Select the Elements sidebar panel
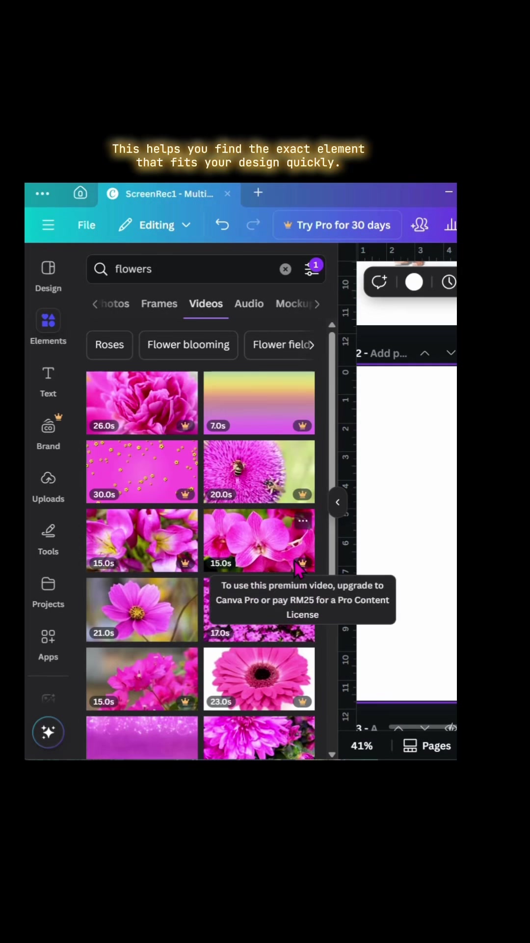Viewport: 530px width, 943px height. click(x=48, y=328)
